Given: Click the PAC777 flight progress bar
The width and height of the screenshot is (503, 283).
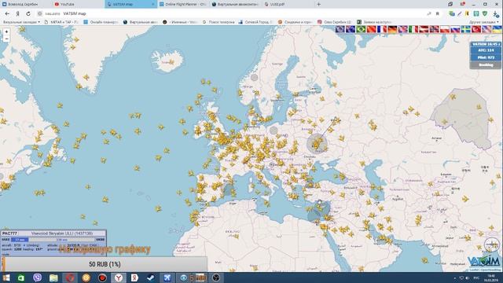Looking at the screenshot, I should point(53,240).
